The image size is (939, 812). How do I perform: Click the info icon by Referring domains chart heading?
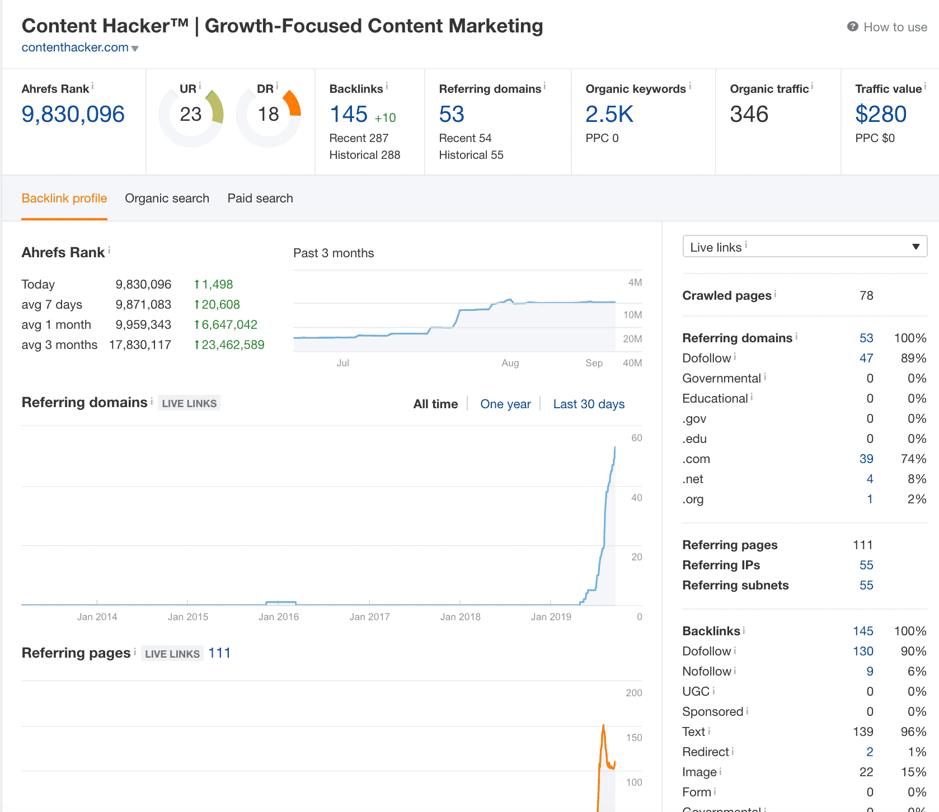pyautogui.click(x=152, y=400)
